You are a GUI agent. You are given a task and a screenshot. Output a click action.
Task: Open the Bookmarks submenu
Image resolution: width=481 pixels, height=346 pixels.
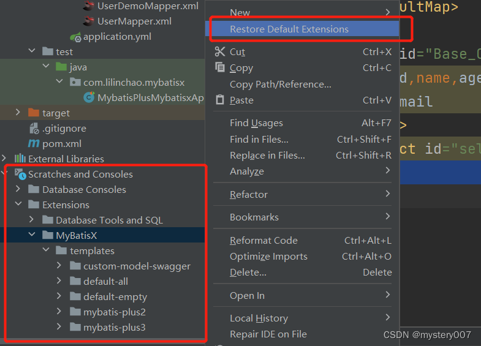pyautogui.click(x=302, y=217)
